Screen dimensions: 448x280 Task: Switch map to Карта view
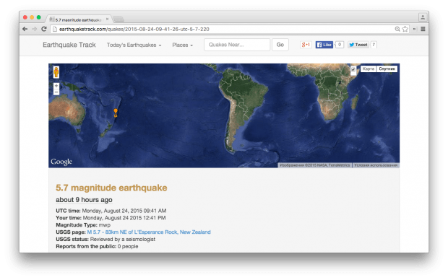pyautogui.click(x=369, y=69)
